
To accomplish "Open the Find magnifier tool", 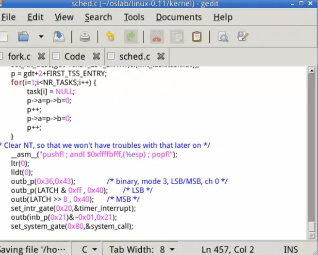I will click(223, 37).
